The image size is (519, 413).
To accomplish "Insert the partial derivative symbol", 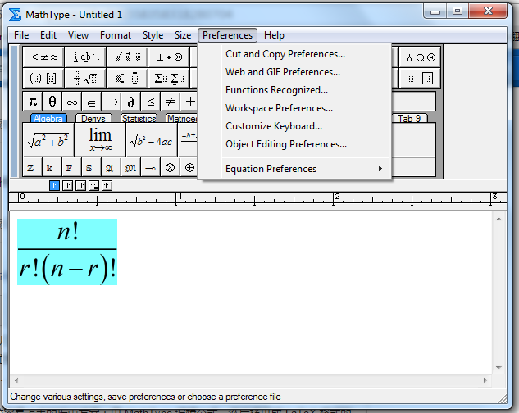I will pos(130,102).
